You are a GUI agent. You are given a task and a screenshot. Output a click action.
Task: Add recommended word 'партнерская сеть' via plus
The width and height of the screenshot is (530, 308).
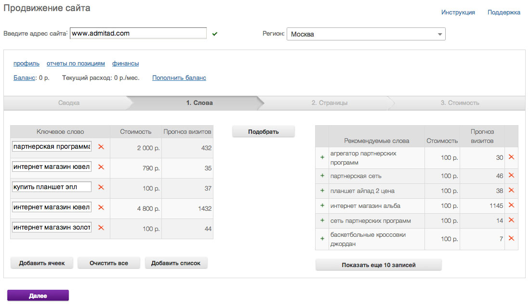322,176
